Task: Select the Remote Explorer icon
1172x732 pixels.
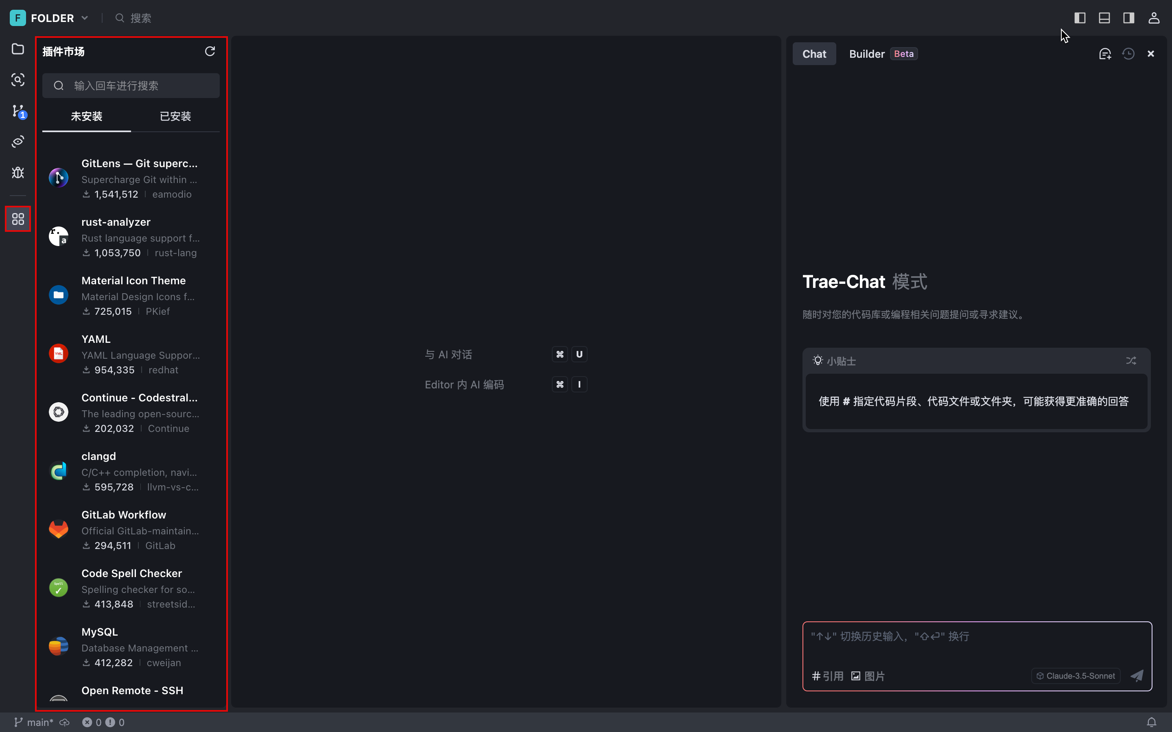Action: pyautogui.click(x=19, y=142)
